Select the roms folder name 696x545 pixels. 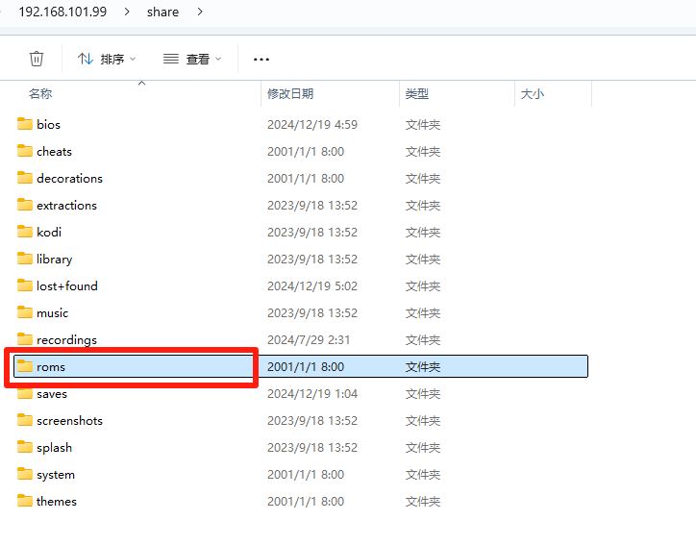(x=51, y=366)
